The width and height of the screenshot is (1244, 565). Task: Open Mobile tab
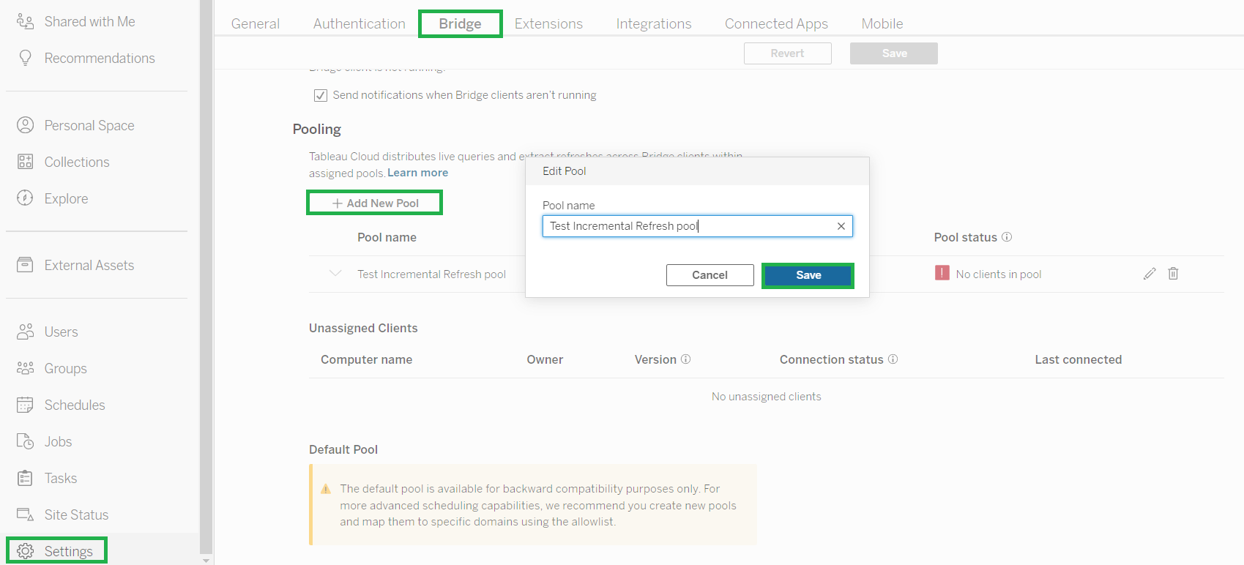[882, 23]
